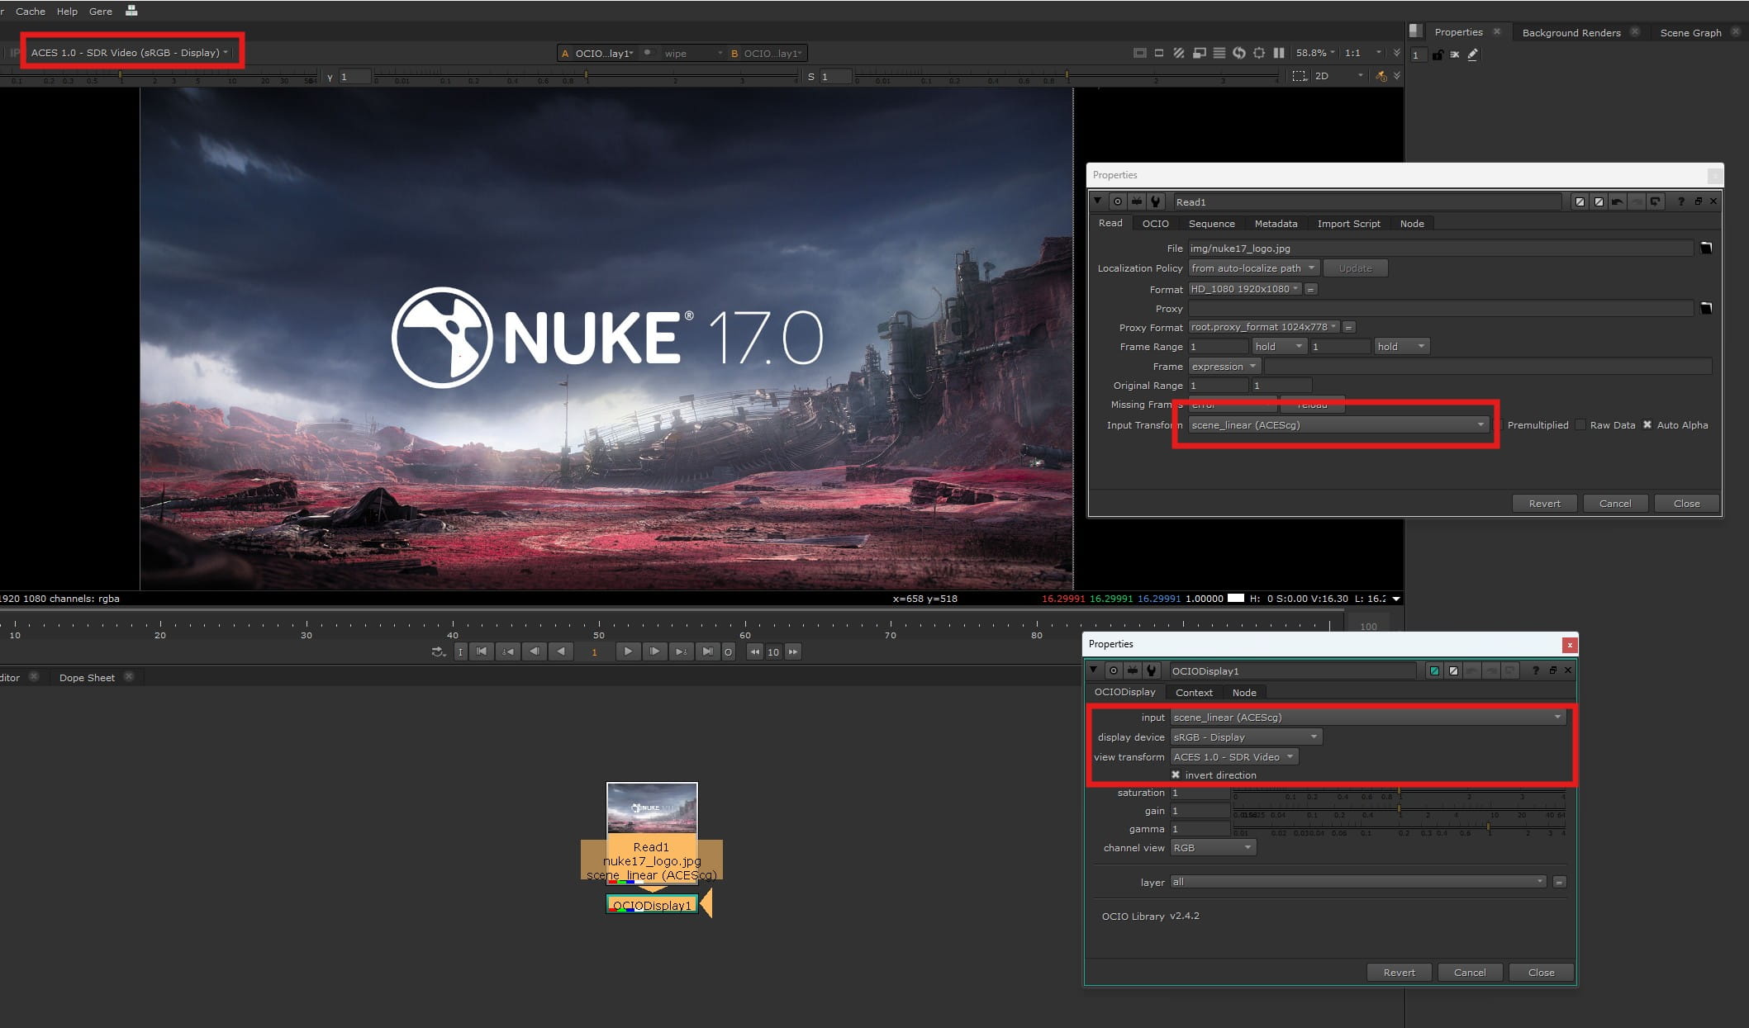Click the Properties panel edit pencil icon
The image size is (1749, 1028).
coord(1472,54)
